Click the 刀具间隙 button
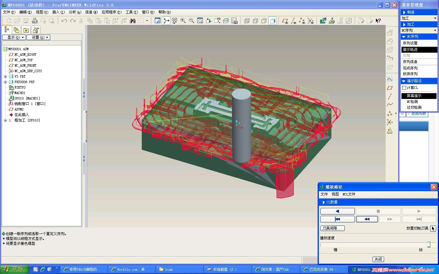 (x=332, y=228)
